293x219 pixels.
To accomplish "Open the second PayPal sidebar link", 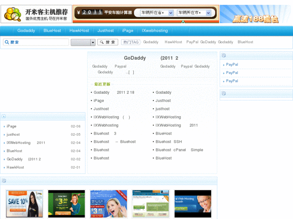I will click(232, 73).
